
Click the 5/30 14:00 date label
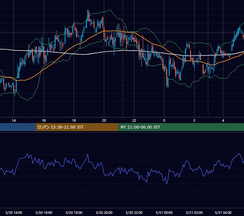pos(14,212)
